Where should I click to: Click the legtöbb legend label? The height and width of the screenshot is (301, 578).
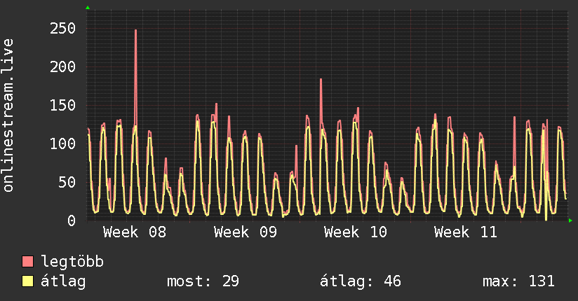pyautogui.click(x=72, y=262)
